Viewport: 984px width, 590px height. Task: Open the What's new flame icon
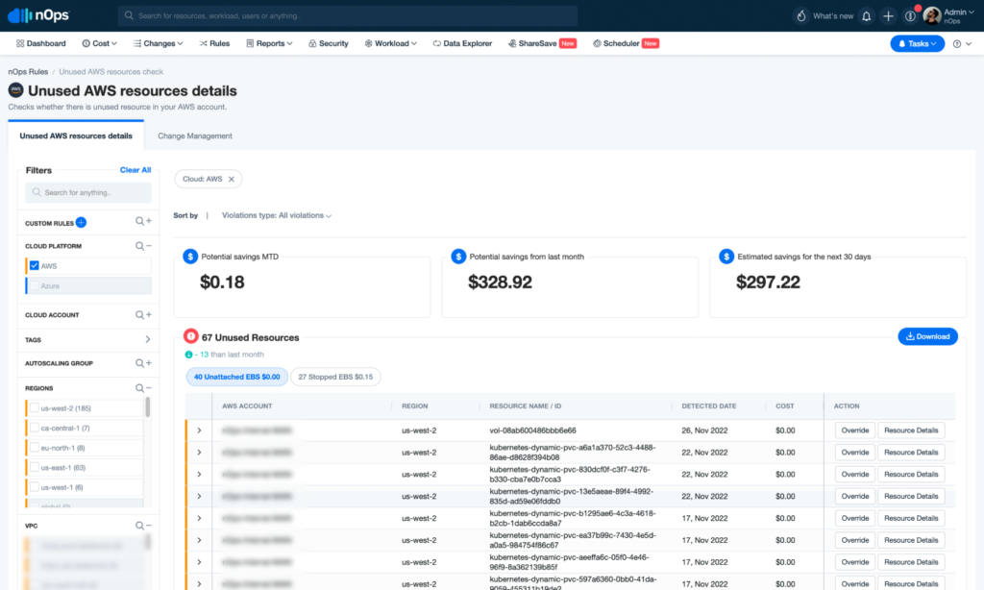click(801, 16)
